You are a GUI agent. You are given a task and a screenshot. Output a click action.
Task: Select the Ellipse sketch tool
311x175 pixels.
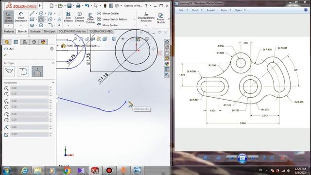pyautogui.click(x=50, y=19)
